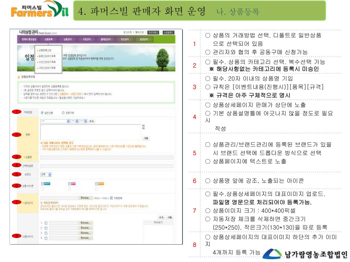Click the 간략한설명 input field
Viewport: 350px width, 262px height.
tap(107, 166)
